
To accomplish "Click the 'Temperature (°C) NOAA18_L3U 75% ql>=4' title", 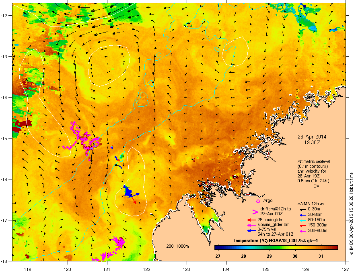I will pos(275,240).
